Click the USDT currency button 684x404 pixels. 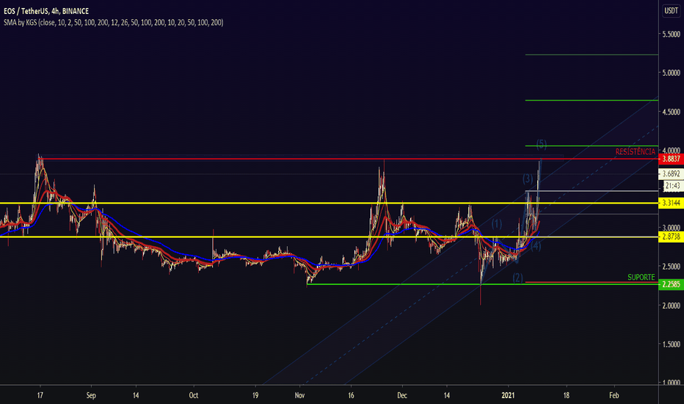pos(671,10)
